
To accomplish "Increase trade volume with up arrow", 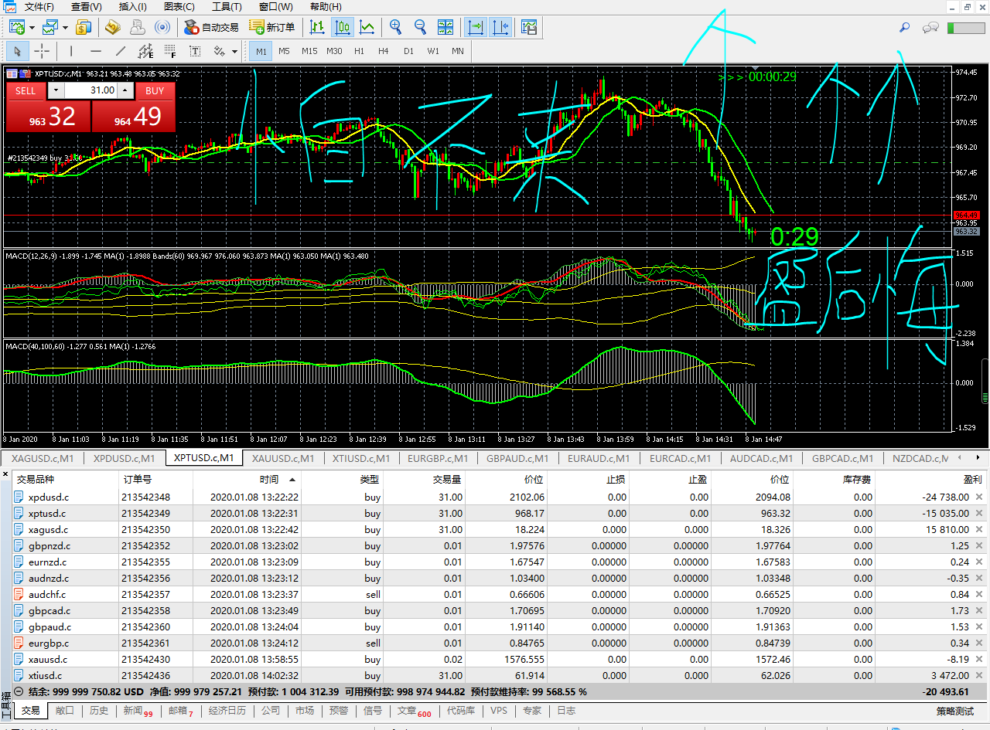I will (125, 90).
